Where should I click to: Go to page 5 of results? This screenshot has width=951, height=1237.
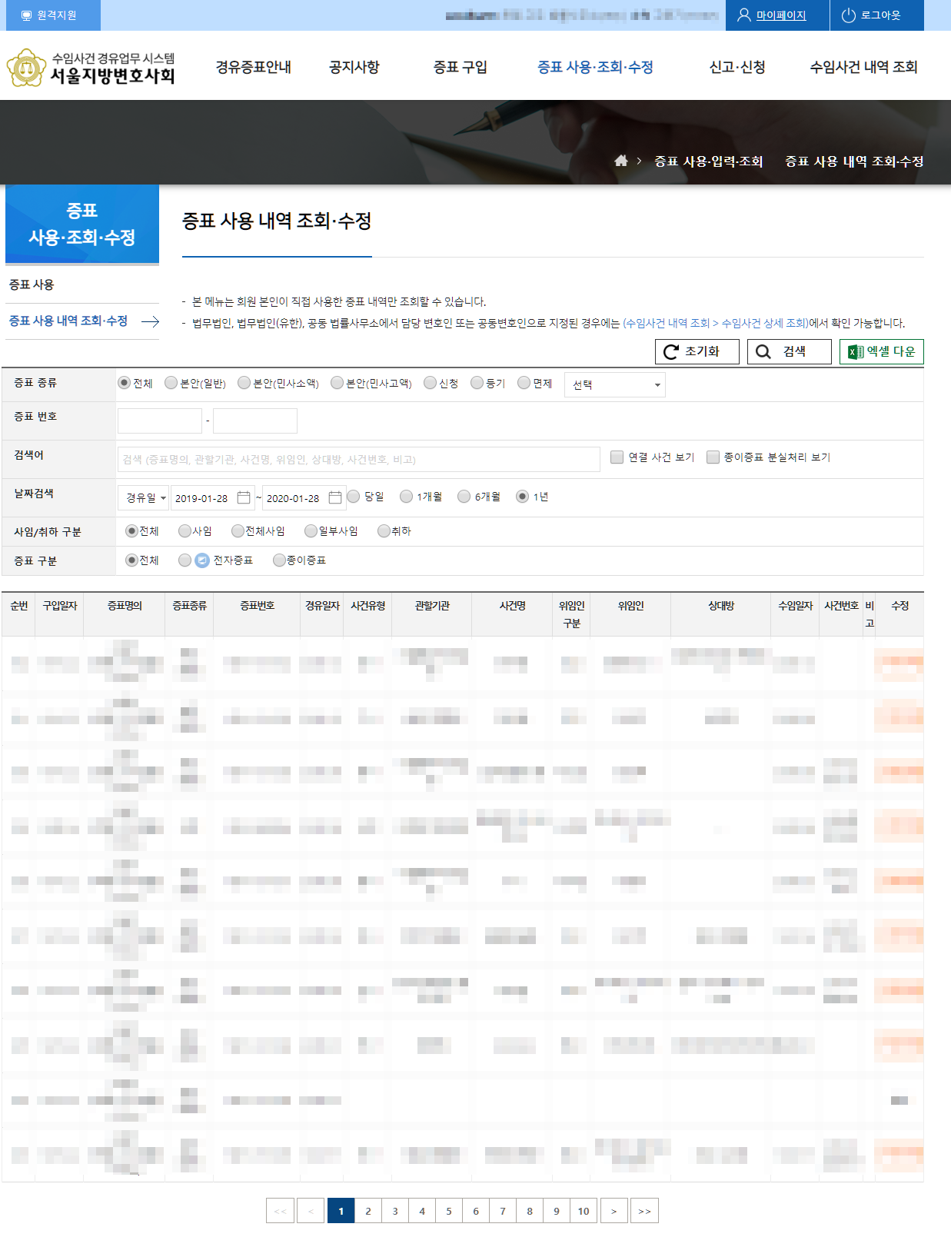coord(449,1211)
